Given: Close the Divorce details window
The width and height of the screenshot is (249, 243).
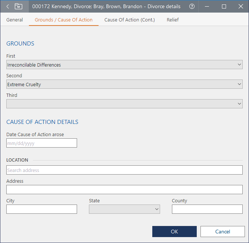Looking at the screenshot, I should 240,7.
